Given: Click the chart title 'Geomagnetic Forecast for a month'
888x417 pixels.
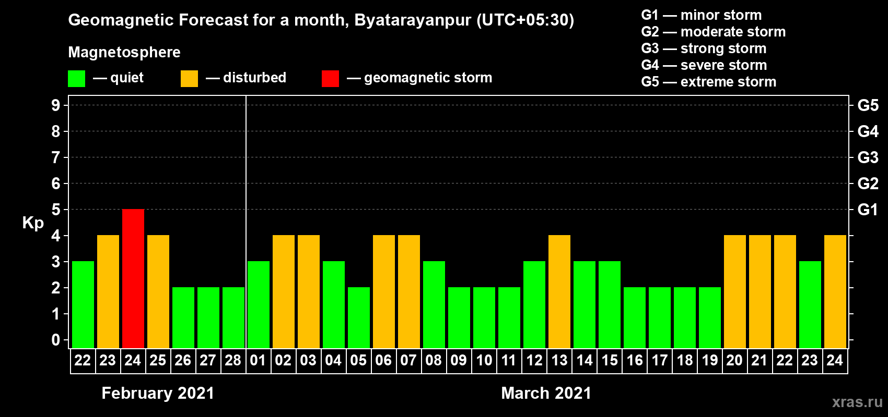Looking at the screenshot, I should 207,20.
